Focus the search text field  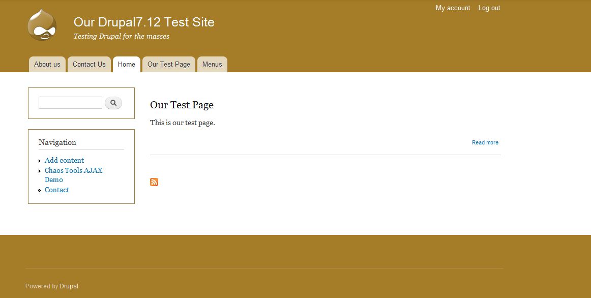pos(70,103)
